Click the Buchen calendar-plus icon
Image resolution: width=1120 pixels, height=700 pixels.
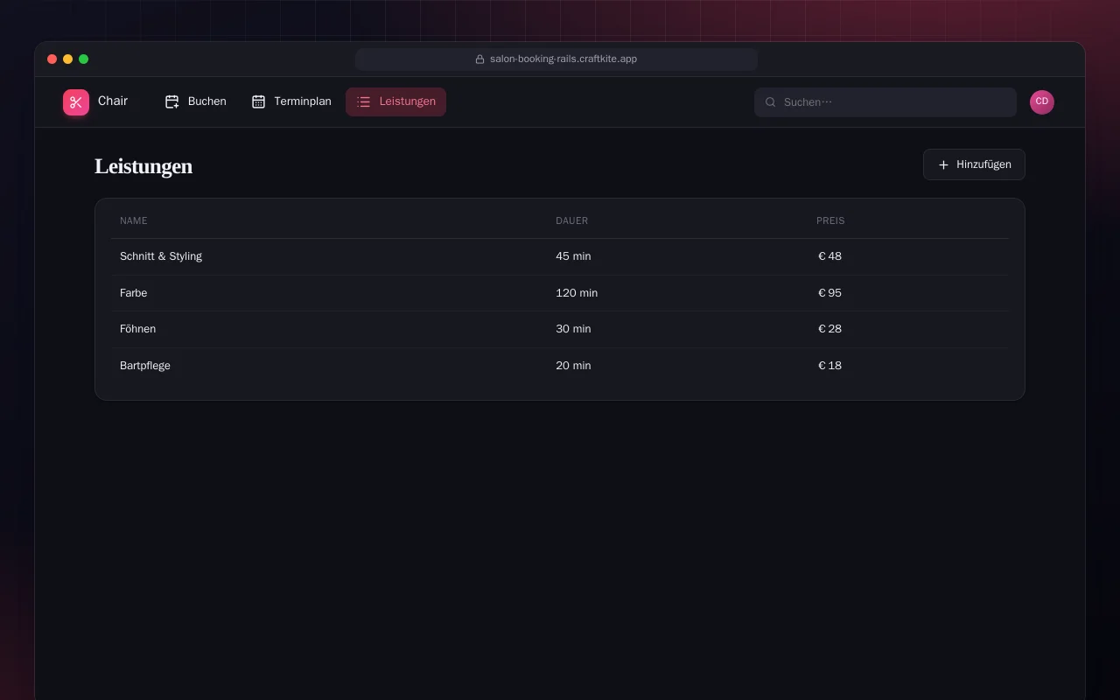[x=172, y=101]
